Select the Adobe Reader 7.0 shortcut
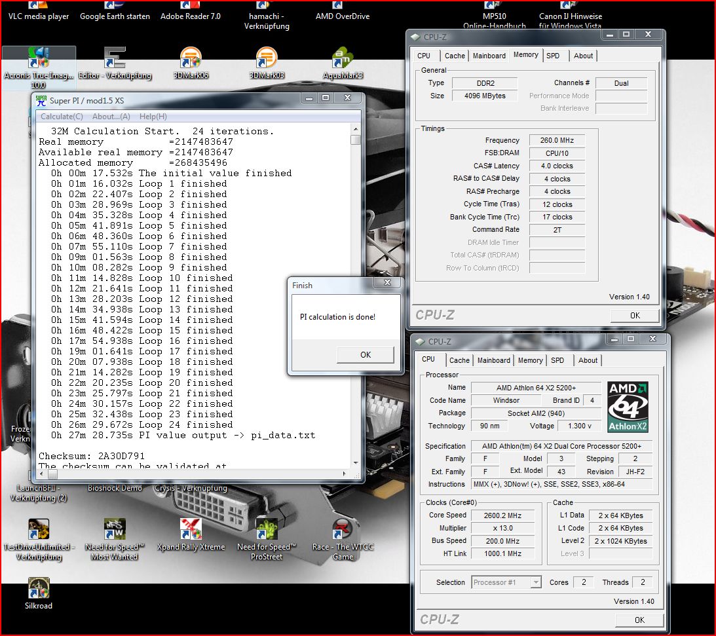 pos(191,16)
